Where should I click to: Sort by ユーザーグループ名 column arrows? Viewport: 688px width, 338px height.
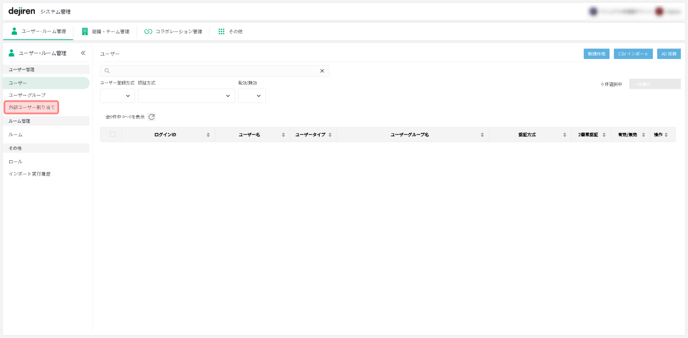[x=482, y=135]
